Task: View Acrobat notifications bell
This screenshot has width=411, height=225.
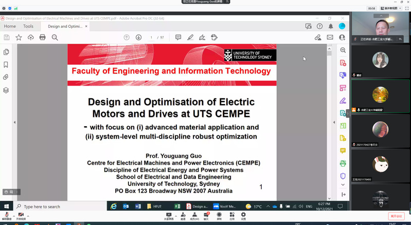Action: (x=331, y=26)
